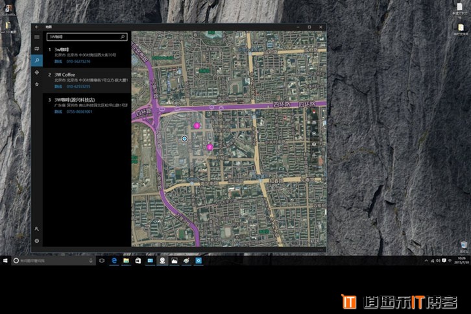Click the show my location map control
Screen dimensions: 471x314
click(314, 134)
